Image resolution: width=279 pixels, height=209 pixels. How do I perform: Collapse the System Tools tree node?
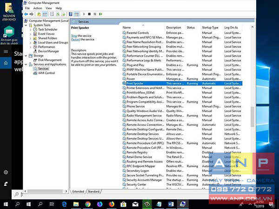point(26,25)
